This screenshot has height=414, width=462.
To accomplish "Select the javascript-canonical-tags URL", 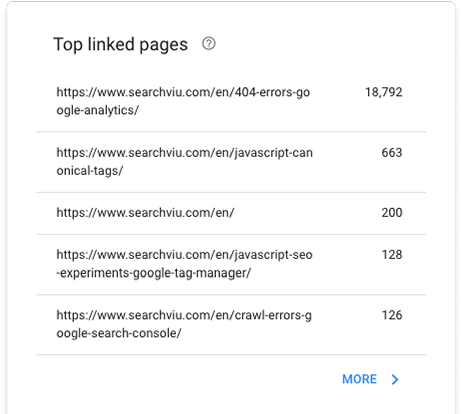I will pos(184,153).
